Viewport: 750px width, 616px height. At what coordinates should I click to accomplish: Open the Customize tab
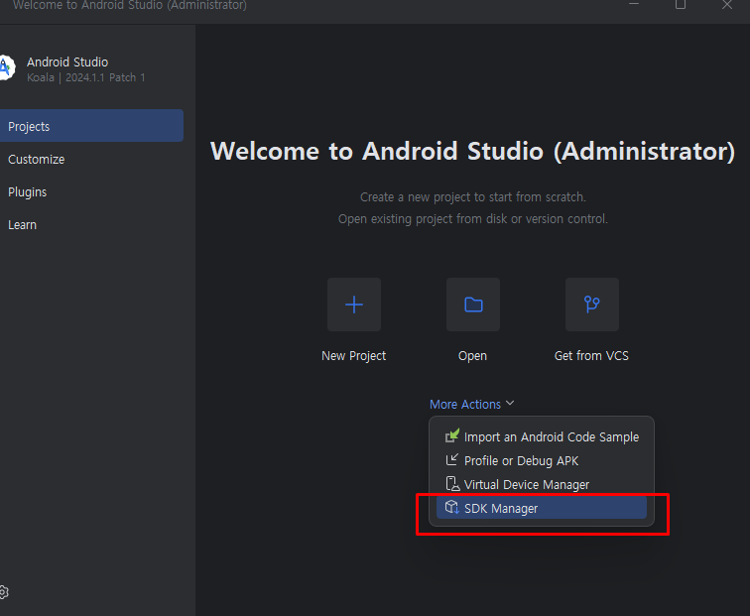click(x=91, y=160)
